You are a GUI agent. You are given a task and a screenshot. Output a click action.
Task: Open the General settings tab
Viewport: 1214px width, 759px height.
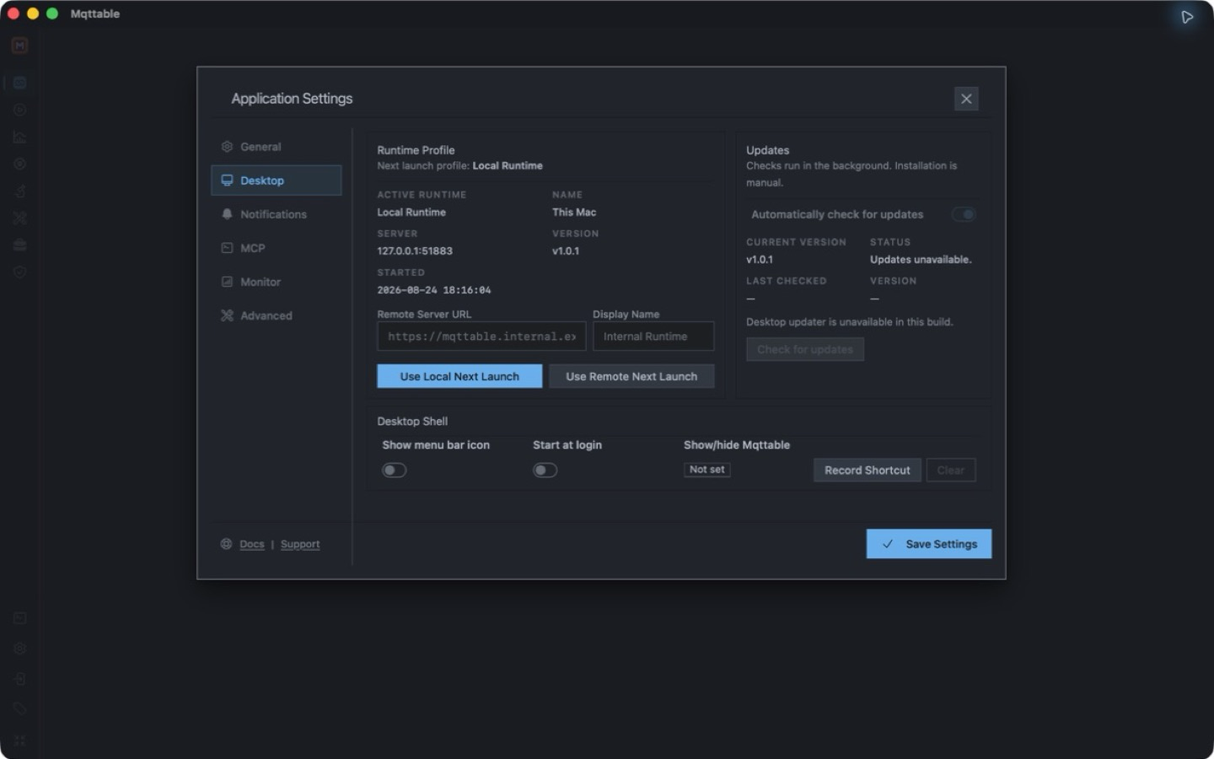point(276,147)
